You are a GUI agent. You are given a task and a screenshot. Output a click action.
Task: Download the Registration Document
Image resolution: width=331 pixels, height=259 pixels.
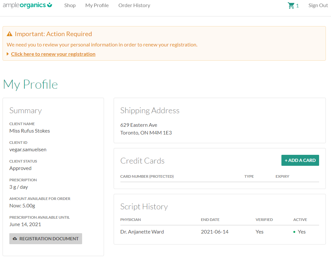click(x=46, y=239)
